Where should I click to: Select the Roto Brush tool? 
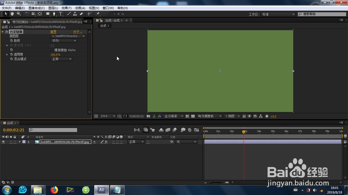90,14
